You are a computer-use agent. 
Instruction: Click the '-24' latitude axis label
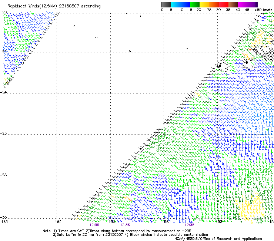3,92
